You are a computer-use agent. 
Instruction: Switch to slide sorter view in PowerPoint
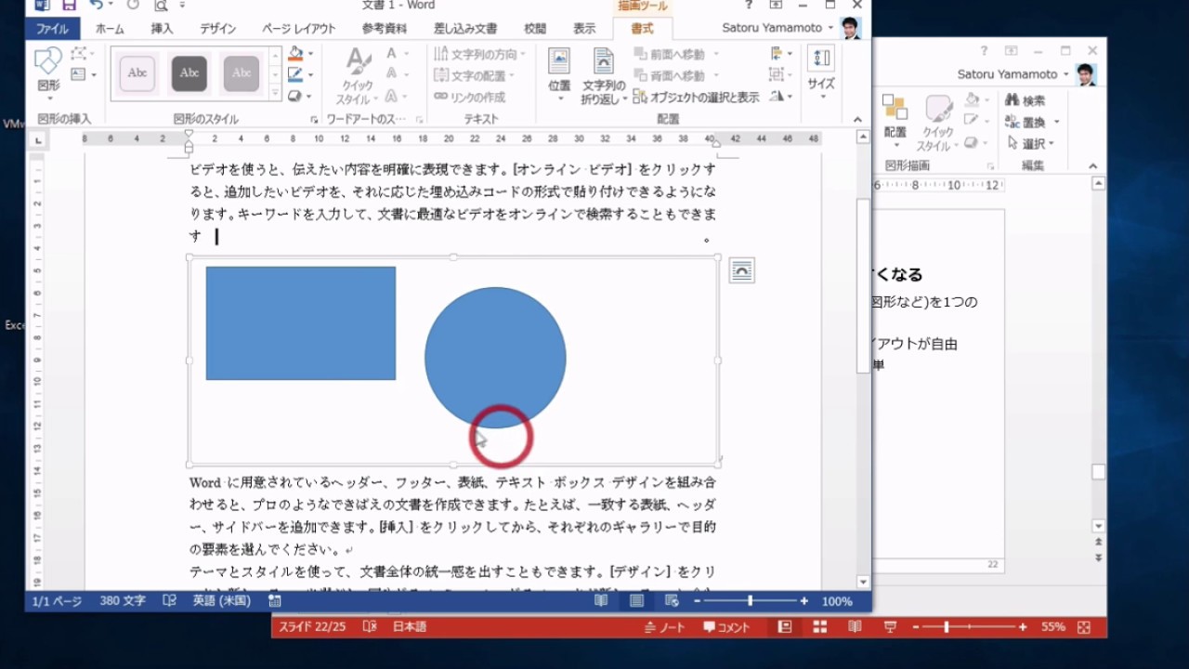(819, 627)
